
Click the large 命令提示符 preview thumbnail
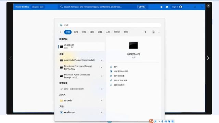point(133,45)
